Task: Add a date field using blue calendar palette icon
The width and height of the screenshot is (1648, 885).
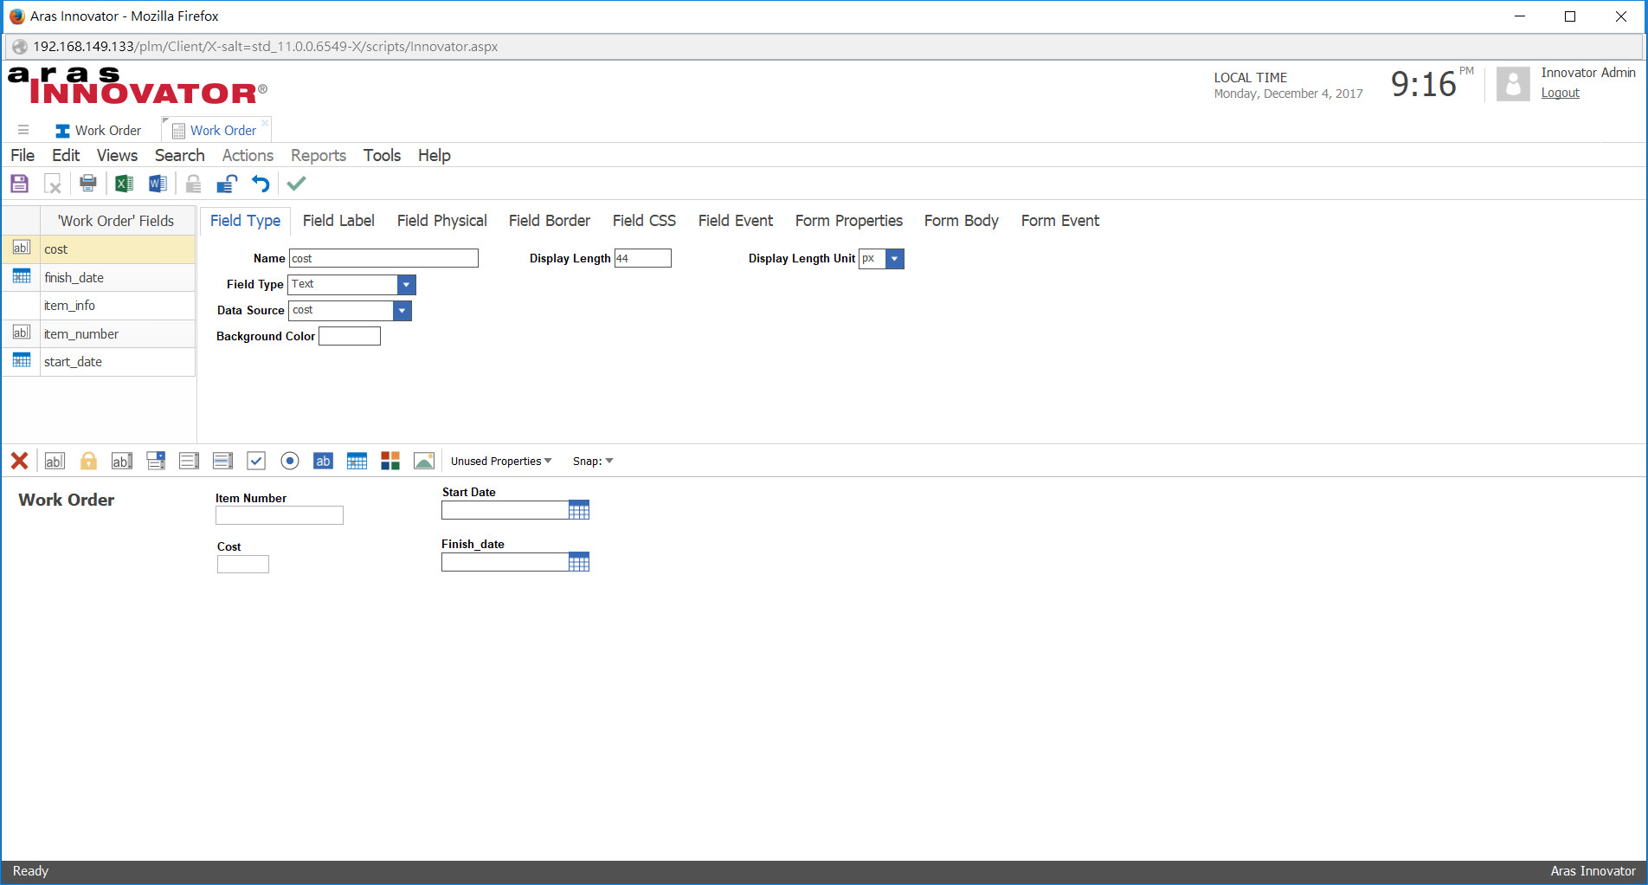Action: click(x=357, y=461)
